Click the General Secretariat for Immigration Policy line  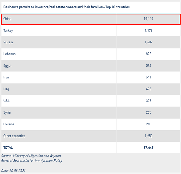point(32,161)
